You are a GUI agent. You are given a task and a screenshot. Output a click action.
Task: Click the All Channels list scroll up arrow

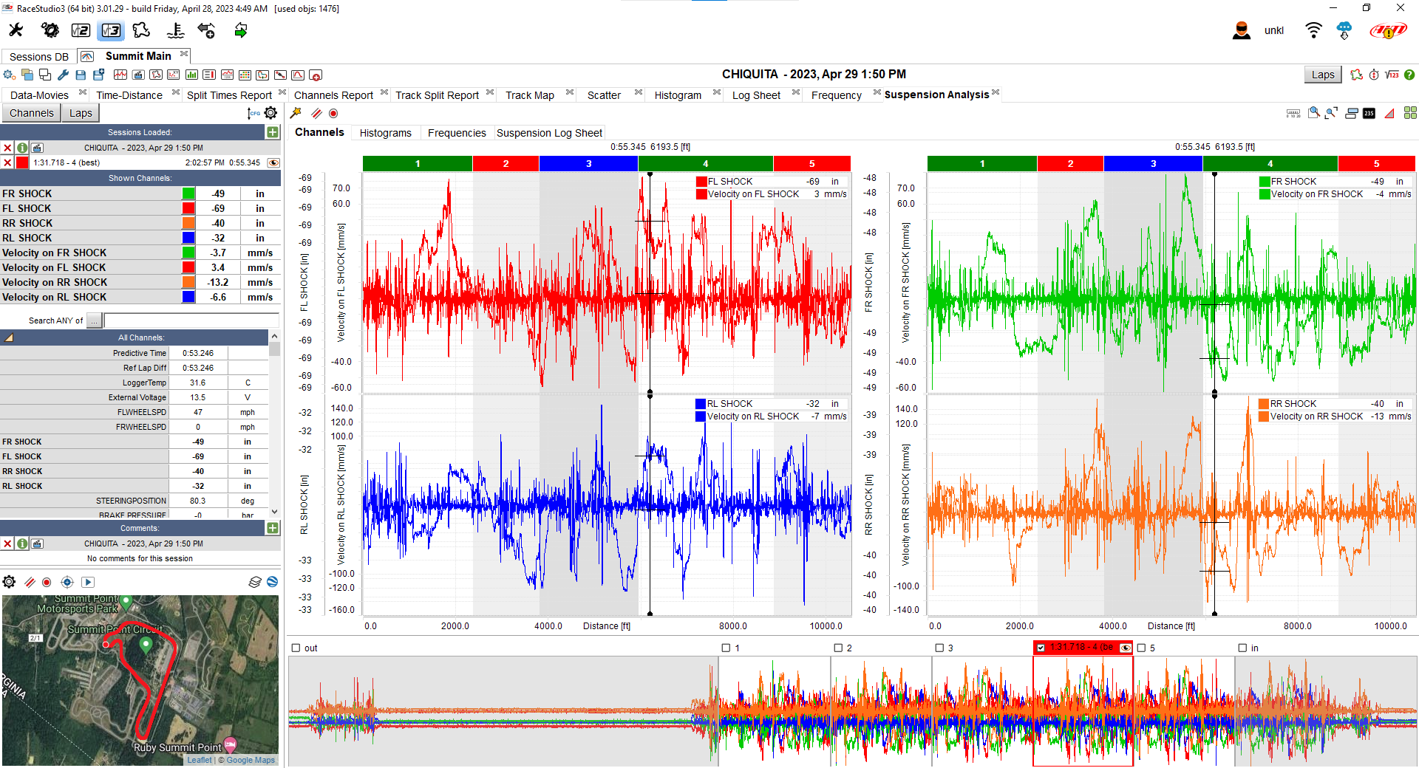point(274,336)
